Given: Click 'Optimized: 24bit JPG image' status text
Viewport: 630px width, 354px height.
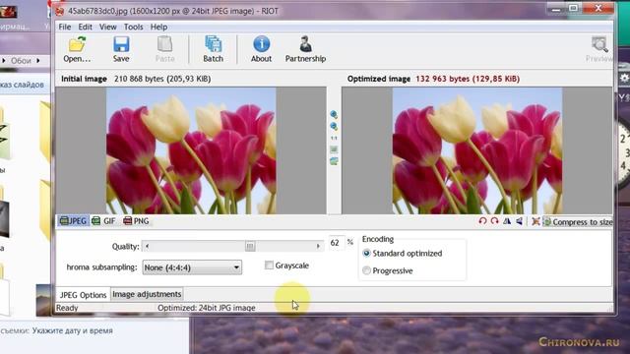Looking at the screenshot, I should (206, 308).
